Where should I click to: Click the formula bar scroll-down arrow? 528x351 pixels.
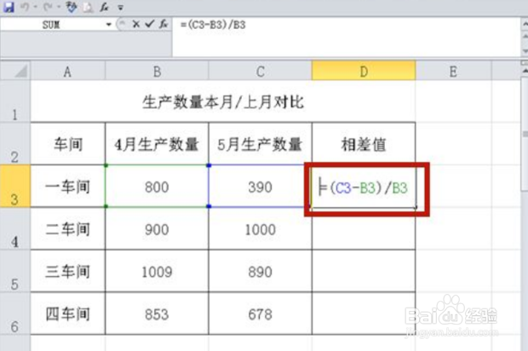coord(525,51)
